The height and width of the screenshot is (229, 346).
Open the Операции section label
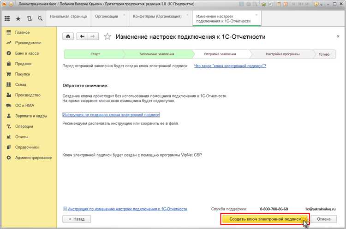[x=24, y=126]
